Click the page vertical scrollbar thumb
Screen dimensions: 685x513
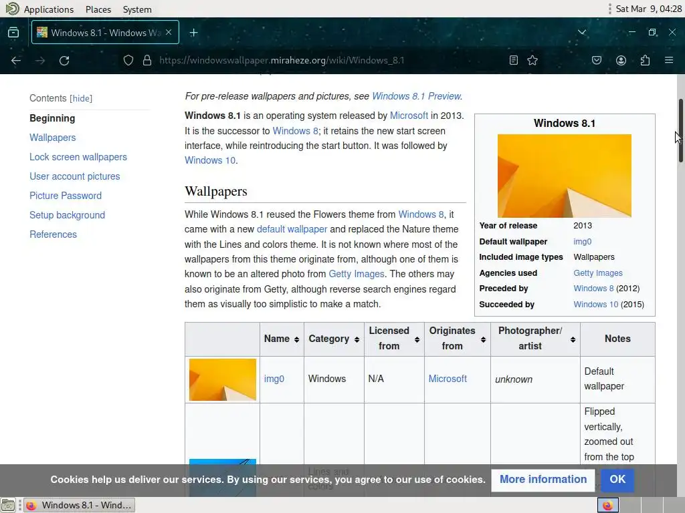(x=680, y=130)
